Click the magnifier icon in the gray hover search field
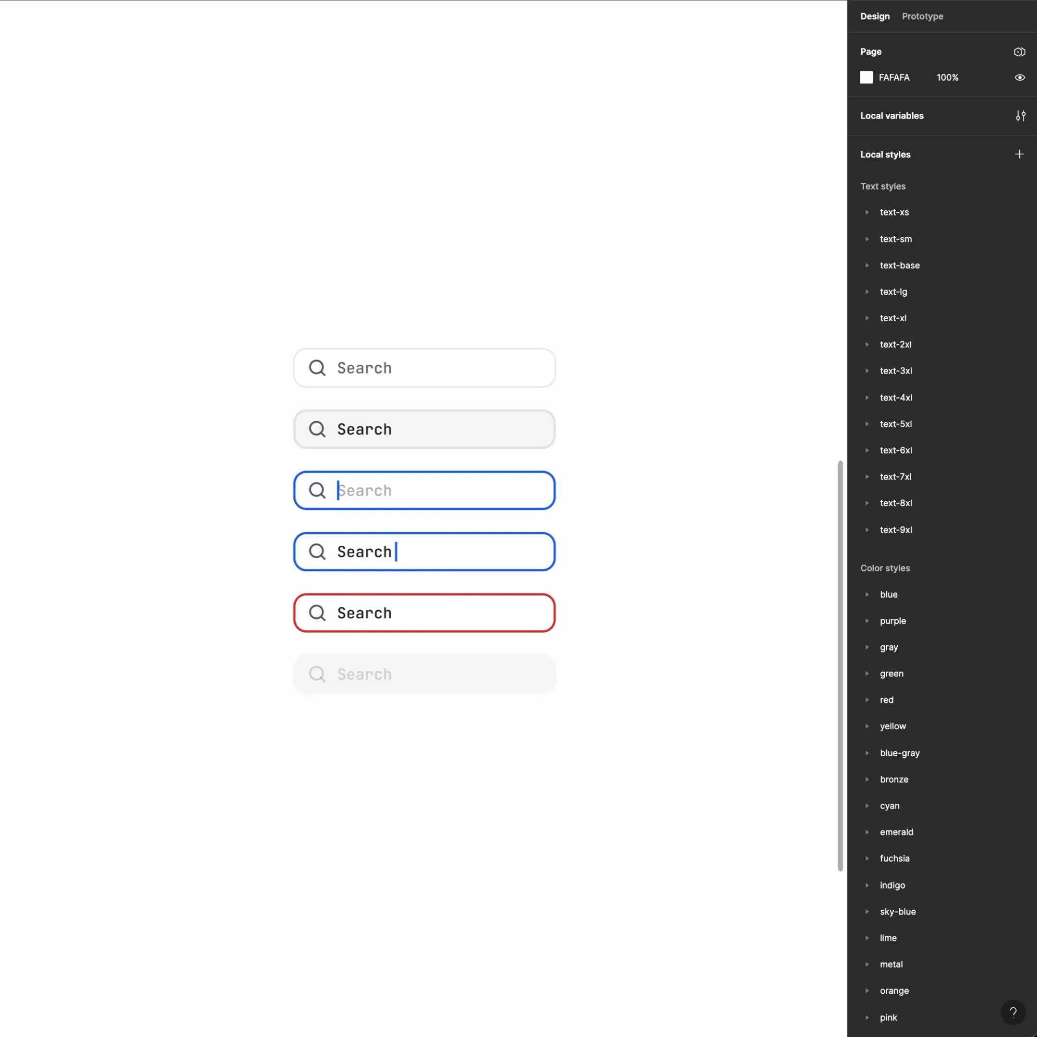The width and height of the screenshot is (1037, 1037). 317,429
